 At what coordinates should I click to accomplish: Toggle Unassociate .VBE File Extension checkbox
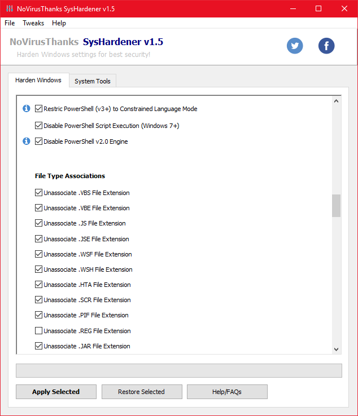(38, 208)
